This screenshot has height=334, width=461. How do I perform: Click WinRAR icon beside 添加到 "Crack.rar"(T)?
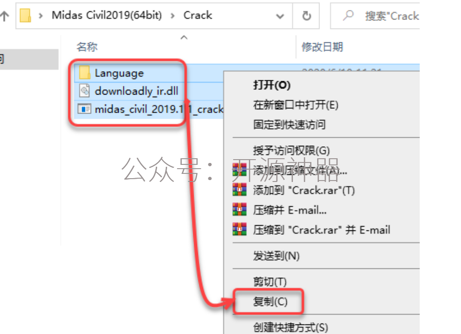coord(240,190)
